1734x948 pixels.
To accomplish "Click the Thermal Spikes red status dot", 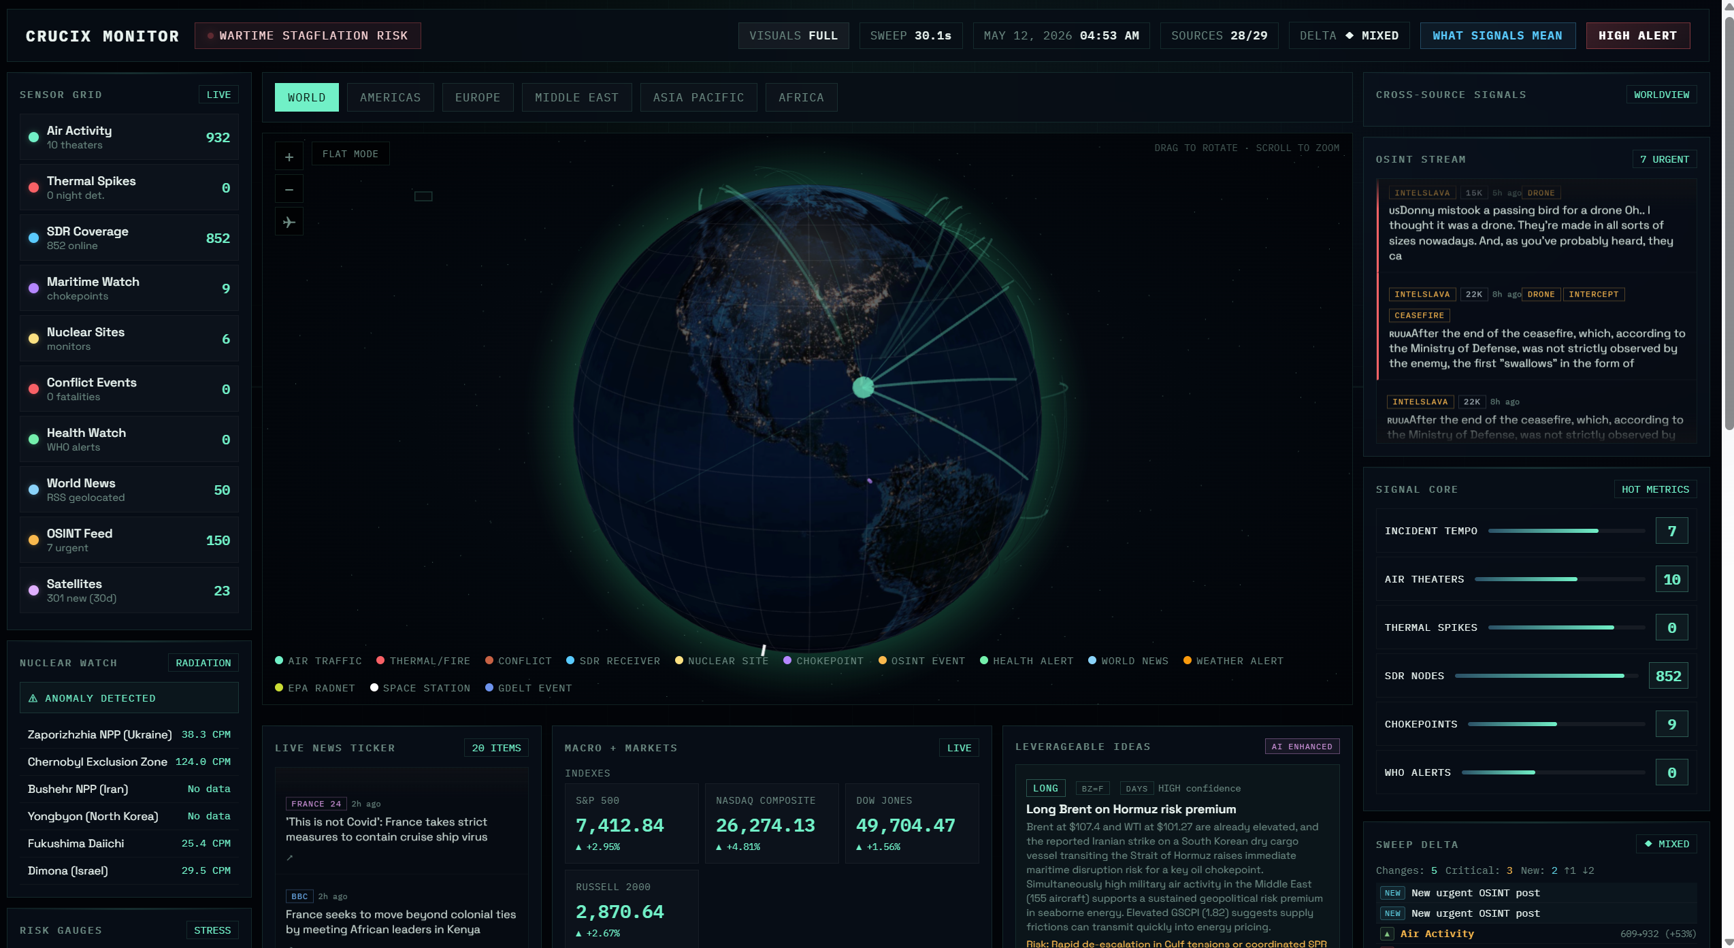I will tap(33, 188).
